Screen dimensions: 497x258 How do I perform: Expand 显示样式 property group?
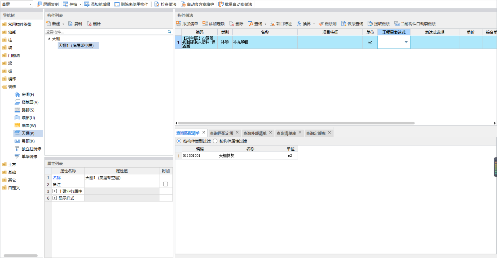point(55,198)
